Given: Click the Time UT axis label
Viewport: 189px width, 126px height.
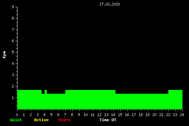Looking at the screenshot, I should coord(108,120).
